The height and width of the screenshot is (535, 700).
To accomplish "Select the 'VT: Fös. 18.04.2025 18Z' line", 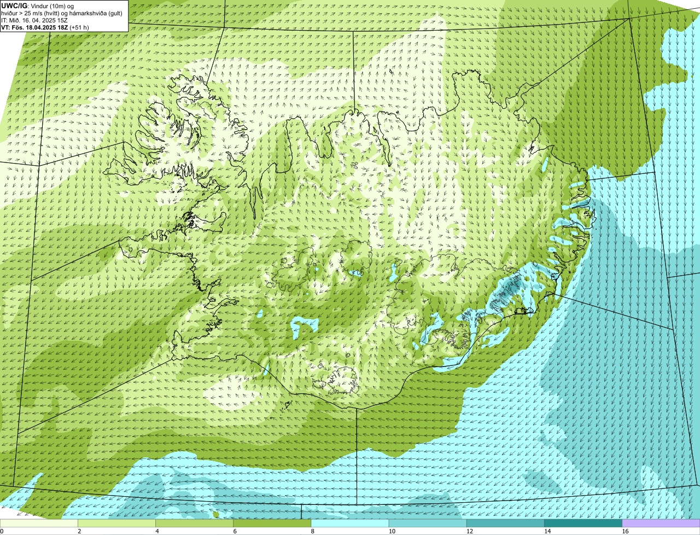I will coord(45,27).
